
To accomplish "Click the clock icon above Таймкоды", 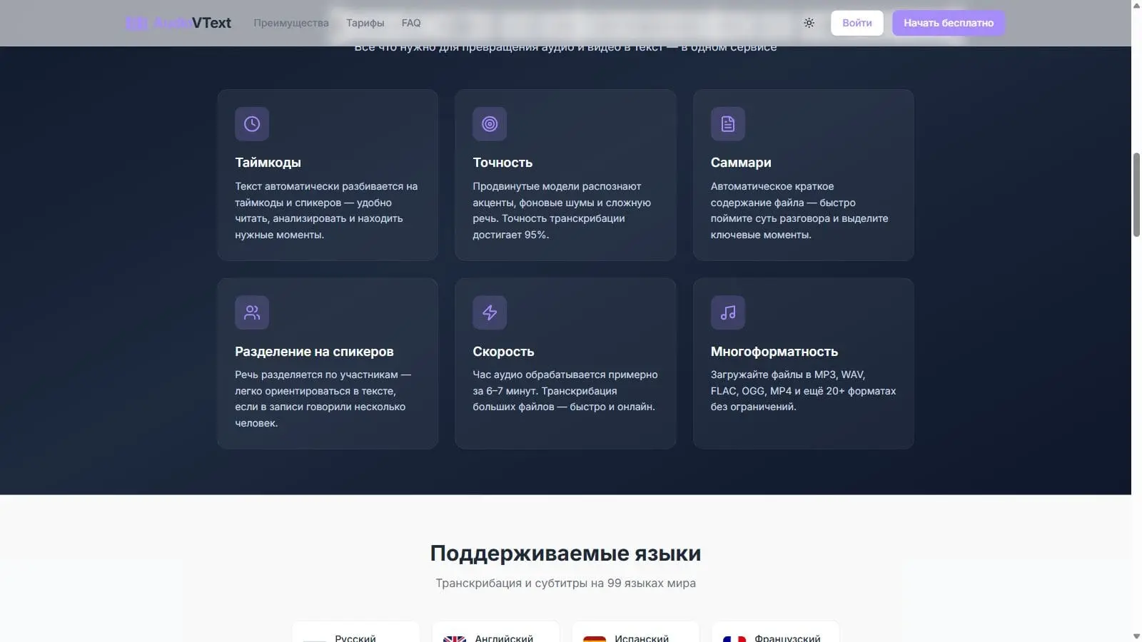I will [252, 124].
